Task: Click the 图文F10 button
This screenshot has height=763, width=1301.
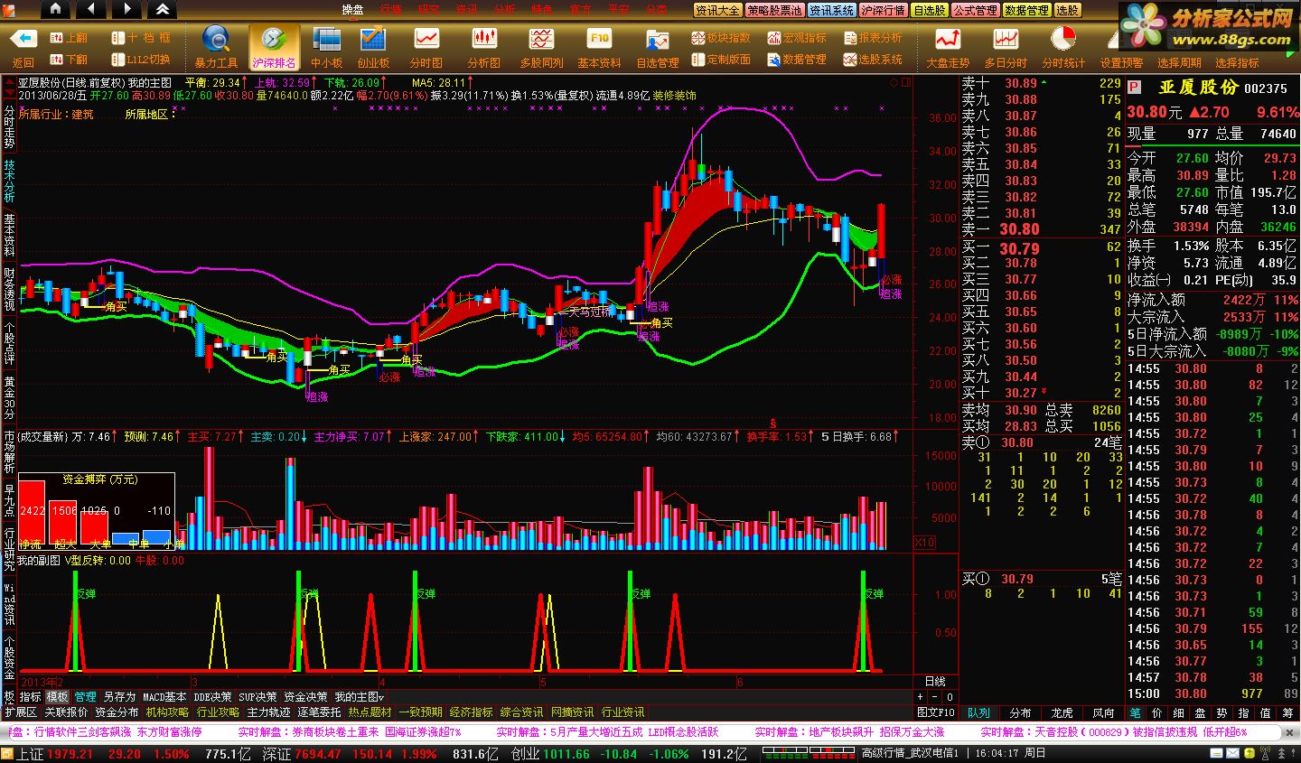Action: (936, 712)
